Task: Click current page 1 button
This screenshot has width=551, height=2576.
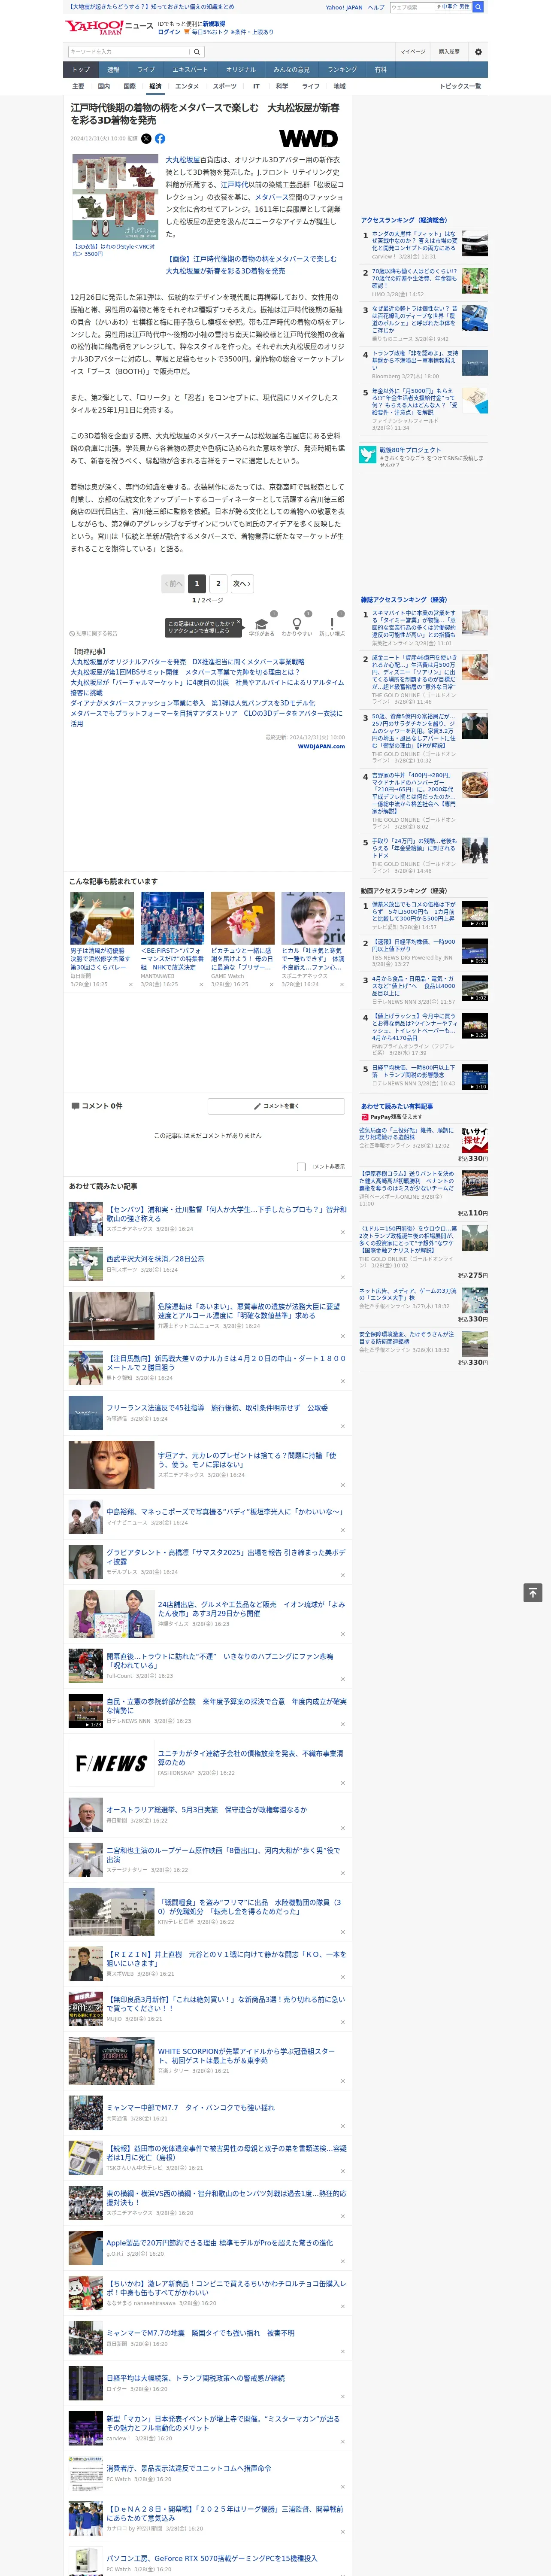Action: [x=197, y=583]
